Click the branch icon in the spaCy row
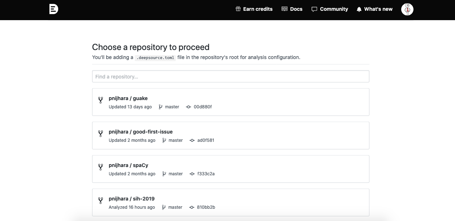This screenshot has width=455, height=221. click(x=164, y=173)
